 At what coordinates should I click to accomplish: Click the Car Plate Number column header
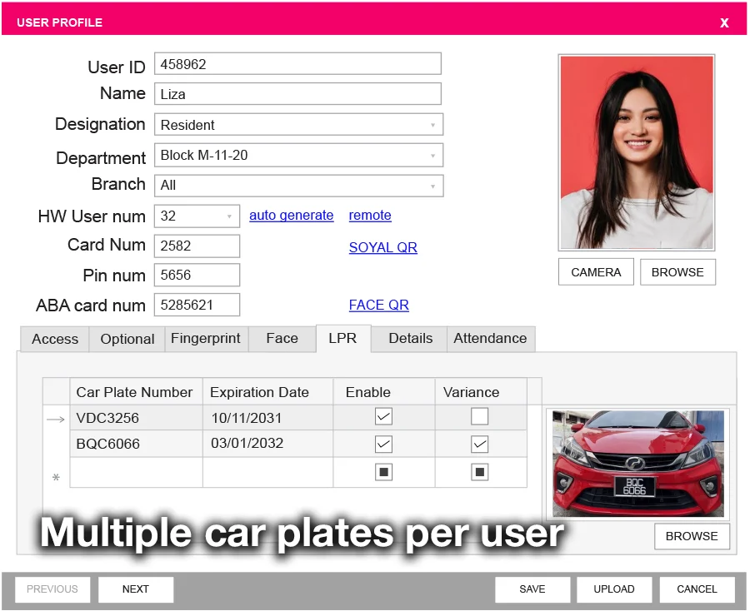137,392
